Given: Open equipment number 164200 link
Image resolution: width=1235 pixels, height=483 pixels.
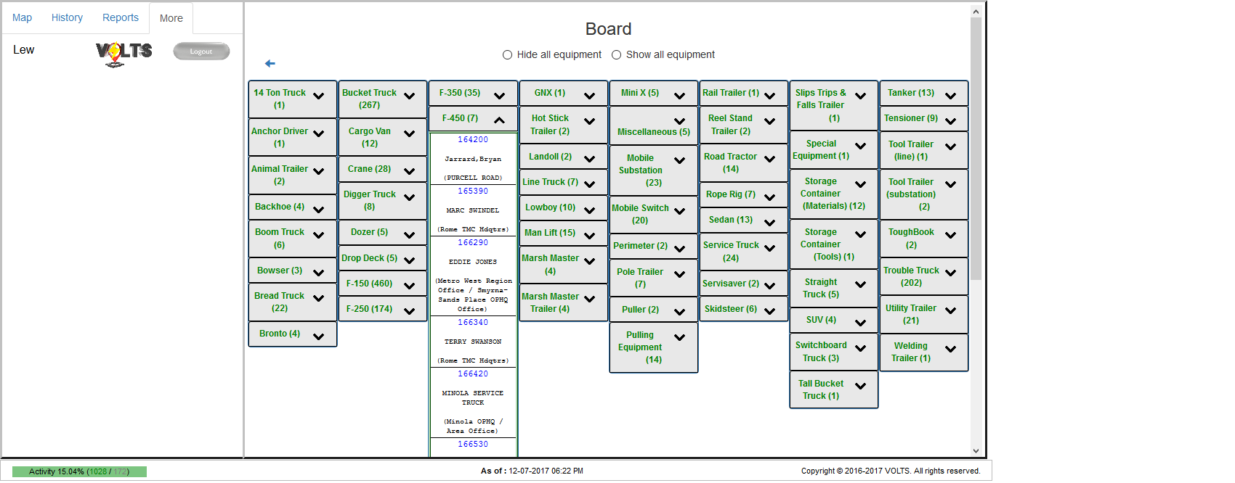Looking at the screenshot, I should click(473, 139).
